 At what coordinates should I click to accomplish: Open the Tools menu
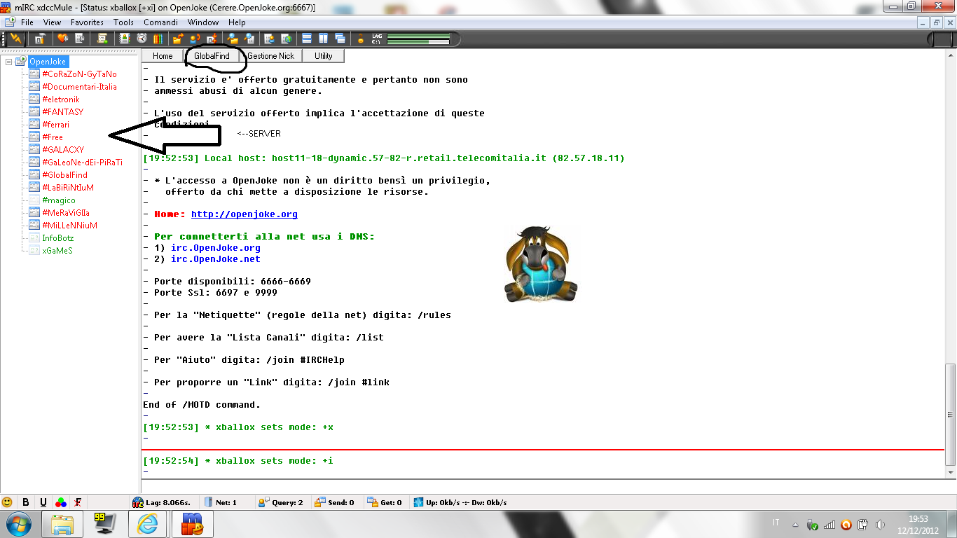[123, 22]
